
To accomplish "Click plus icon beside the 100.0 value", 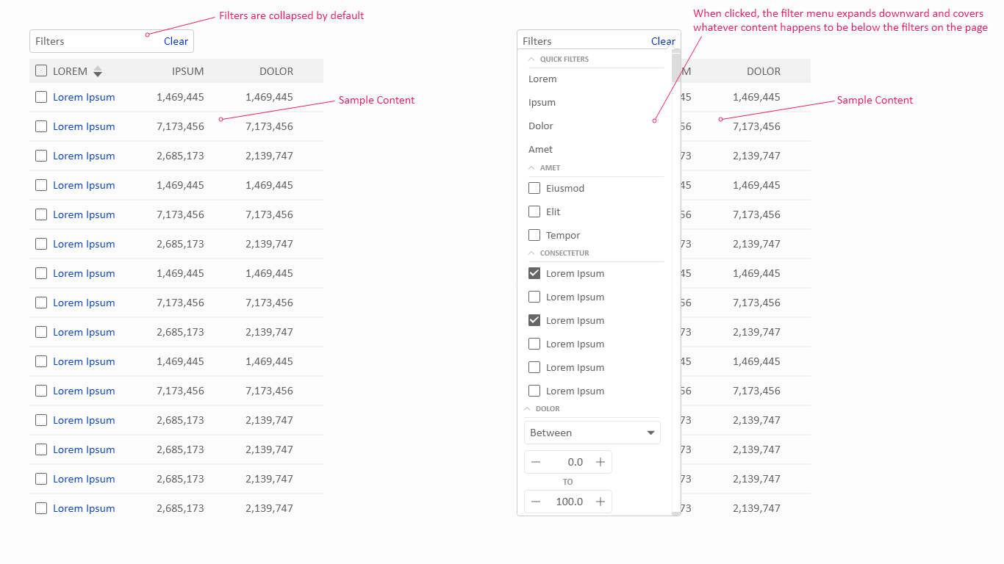I will click(600, 502).
